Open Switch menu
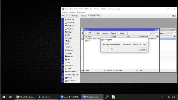This screenshot has height=100, width=178. (x=70, y=38)
